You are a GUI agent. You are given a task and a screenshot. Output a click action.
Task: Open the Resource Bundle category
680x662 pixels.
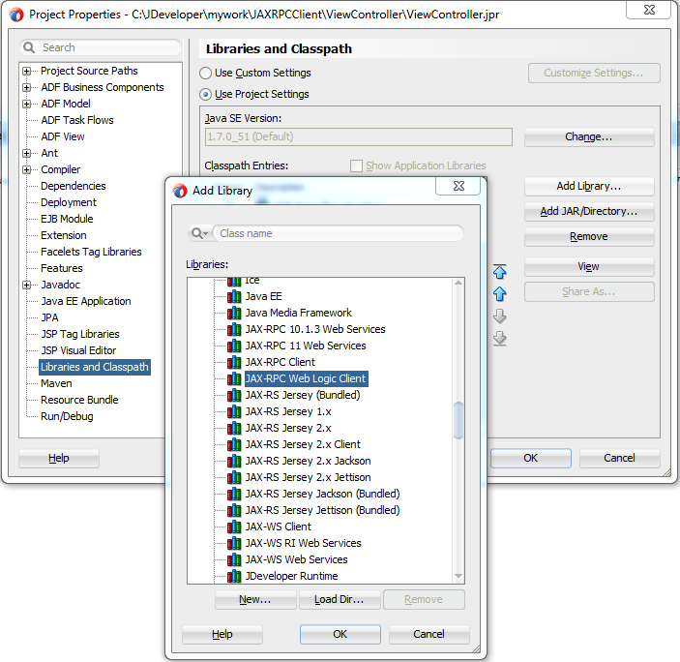click(79, 400)
